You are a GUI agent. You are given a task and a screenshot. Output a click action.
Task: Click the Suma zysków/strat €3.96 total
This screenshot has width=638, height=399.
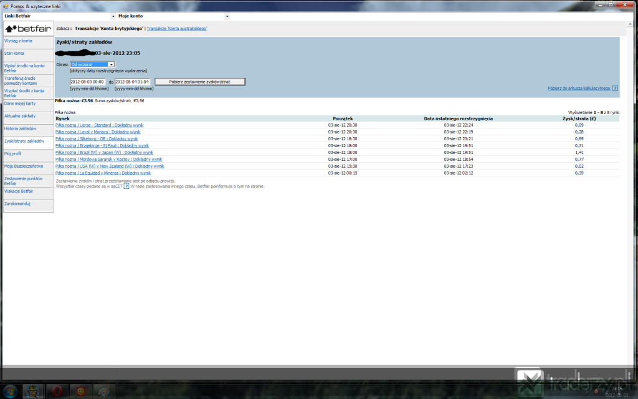[x=120, y=100]
